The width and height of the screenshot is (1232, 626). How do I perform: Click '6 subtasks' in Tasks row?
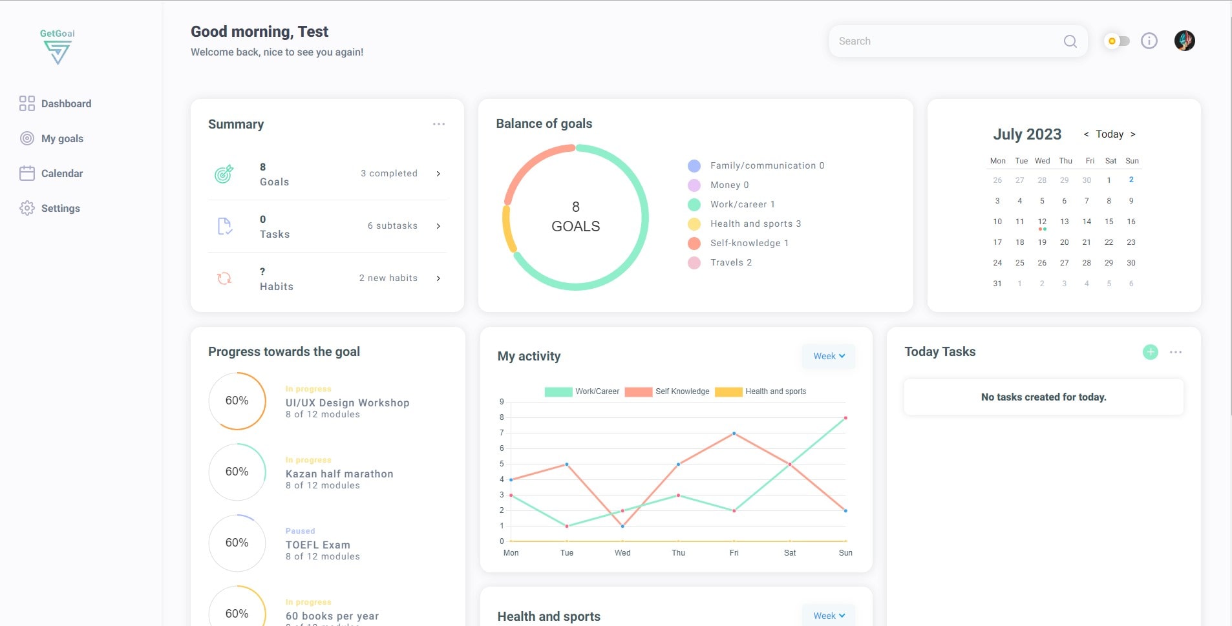pyautogui.click(x=392, y=226)
